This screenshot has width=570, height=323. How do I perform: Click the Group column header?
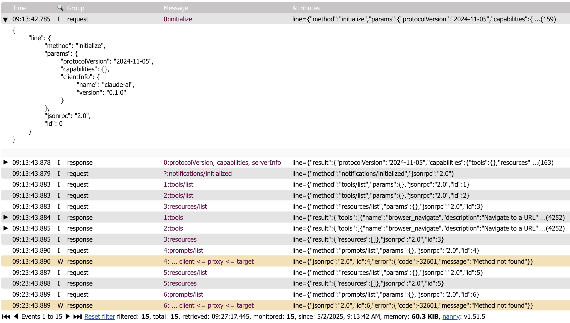point(76,8)
